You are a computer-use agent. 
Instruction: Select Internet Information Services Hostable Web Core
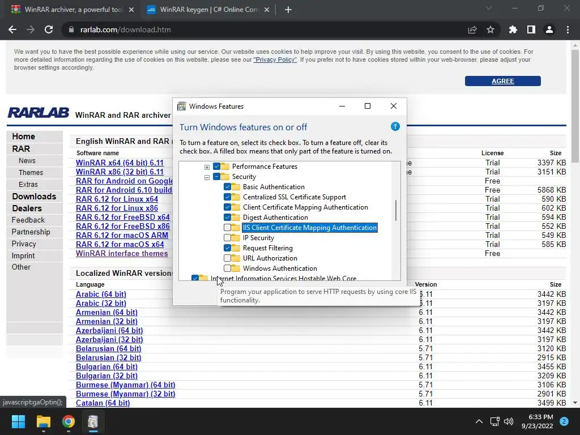point(283,278)
